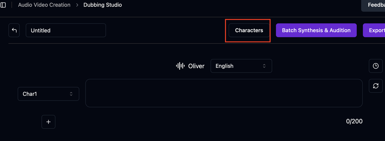Click the Untitled project name field
385x141 pixels.
pos(66,30)
